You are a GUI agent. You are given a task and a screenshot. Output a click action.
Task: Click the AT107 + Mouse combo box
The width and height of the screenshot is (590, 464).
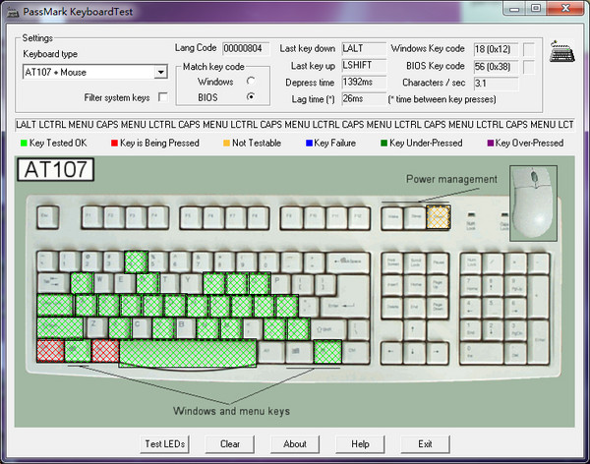click(x=94, y=72)
